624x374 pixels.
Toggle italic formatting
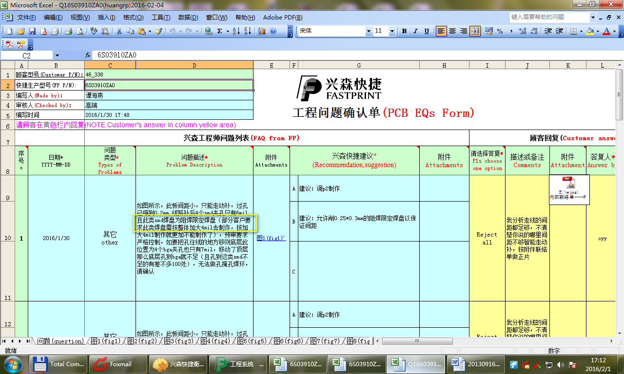(415, 31)
